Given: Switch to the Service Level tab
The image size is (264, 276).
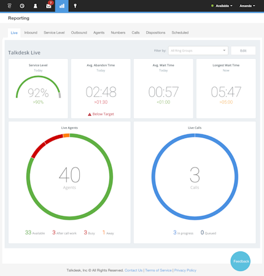Looking at the screenshot, I should 54,33.
